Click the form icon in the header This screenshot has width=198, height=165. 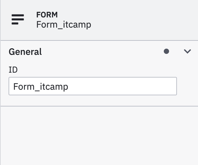pyautogui.click(x=18, y=19)
